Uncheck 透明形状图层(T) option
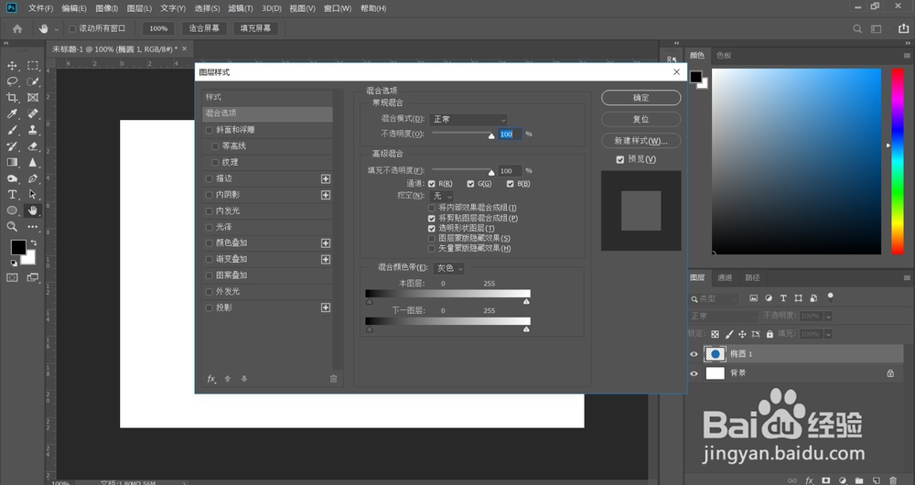The height and width of the screenshot is (485, 915). [432, 228]
